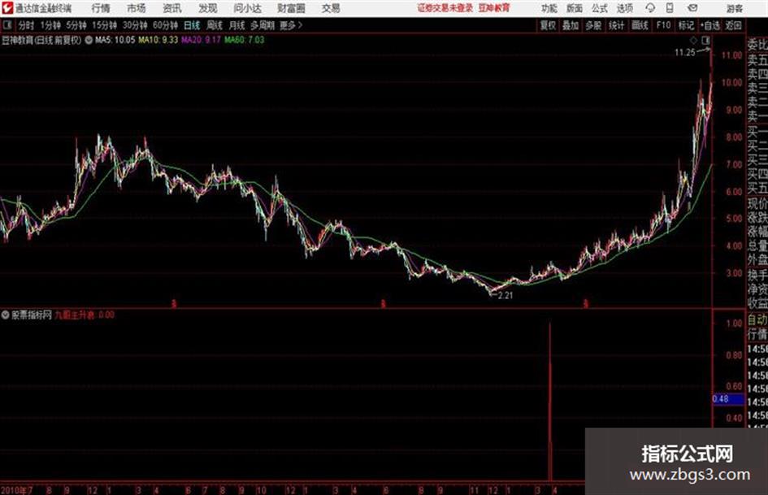Click the blue 0.48 axis value marker
Image resolution: width=768 pixels, height=495 pixels.
click(x=727, y=399)
